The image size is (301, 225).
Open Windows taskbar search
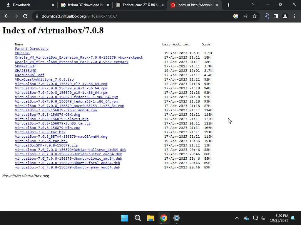coord(138,218)
